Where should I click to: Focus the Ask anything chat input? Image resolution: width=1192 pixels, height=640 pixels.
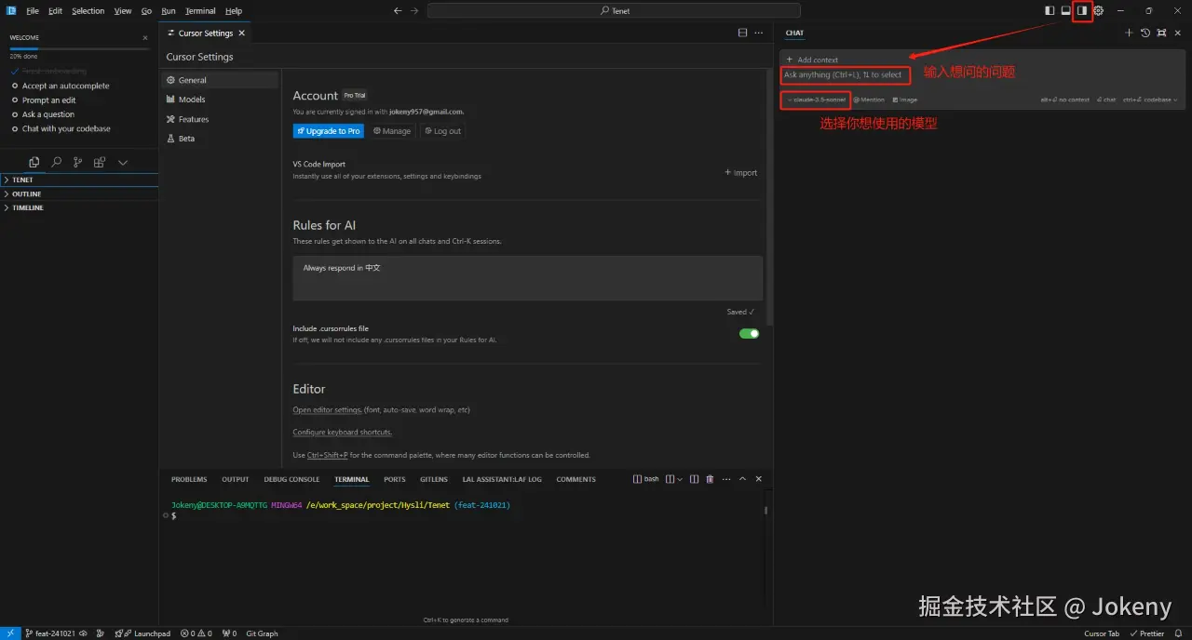(844, 74)
